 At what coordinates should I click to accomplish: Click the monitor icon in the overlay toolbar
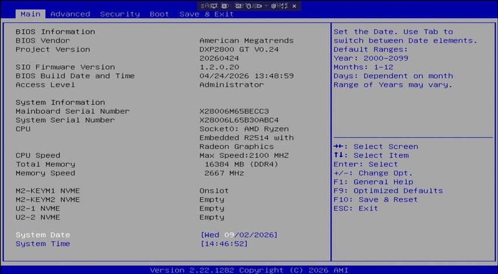[x=214, y=6]
